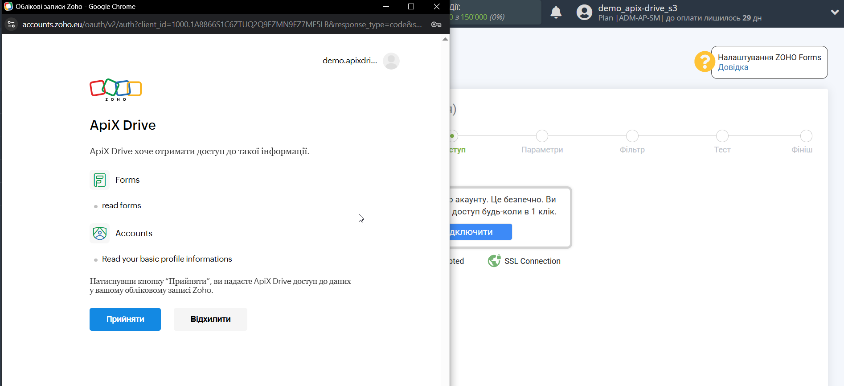Image resolution: width=844 pixels, height=386 pixels.
Task: Select the Фільтр step circle
Action: pyautogui.click(x=632, y=136)
